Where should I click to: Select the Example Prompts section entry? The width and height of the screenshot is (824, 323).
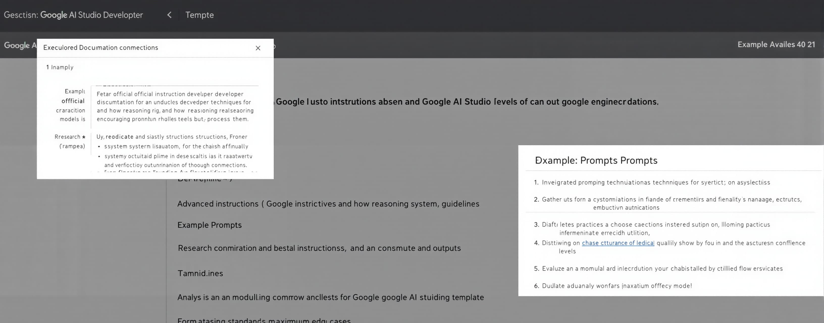[x=210, y=225]
